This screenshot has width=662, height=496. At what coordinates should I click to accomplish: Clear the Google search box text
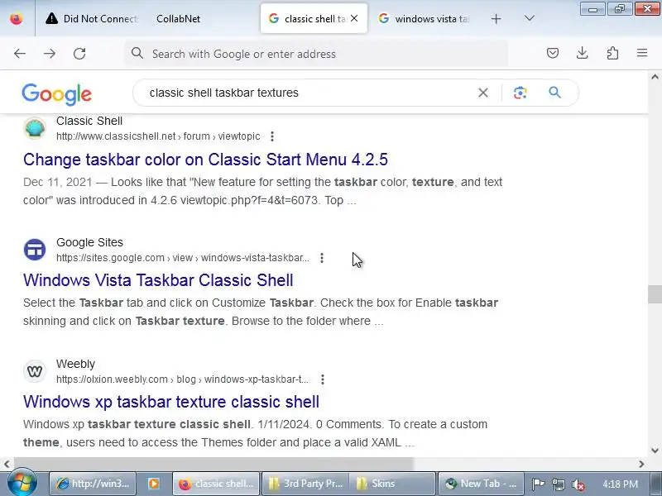483,93
